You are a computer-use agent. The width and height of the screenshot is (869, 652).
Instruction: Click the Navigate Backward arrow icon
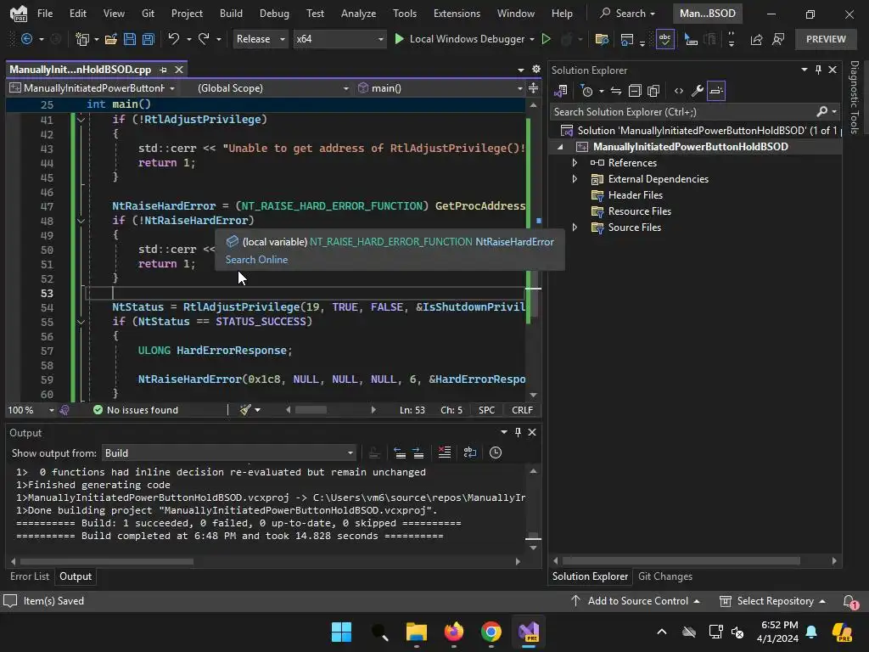[26, 39]
